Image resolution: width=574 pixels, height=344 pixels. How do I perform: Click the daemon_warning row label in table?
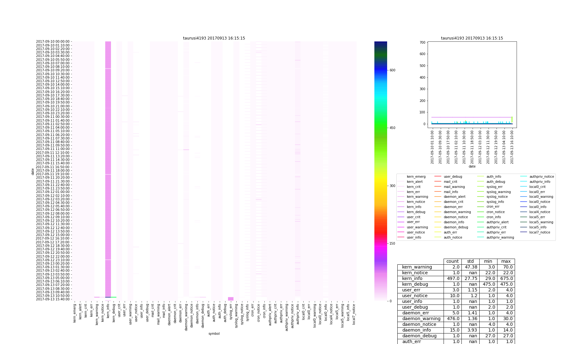(x=421, y=319)
